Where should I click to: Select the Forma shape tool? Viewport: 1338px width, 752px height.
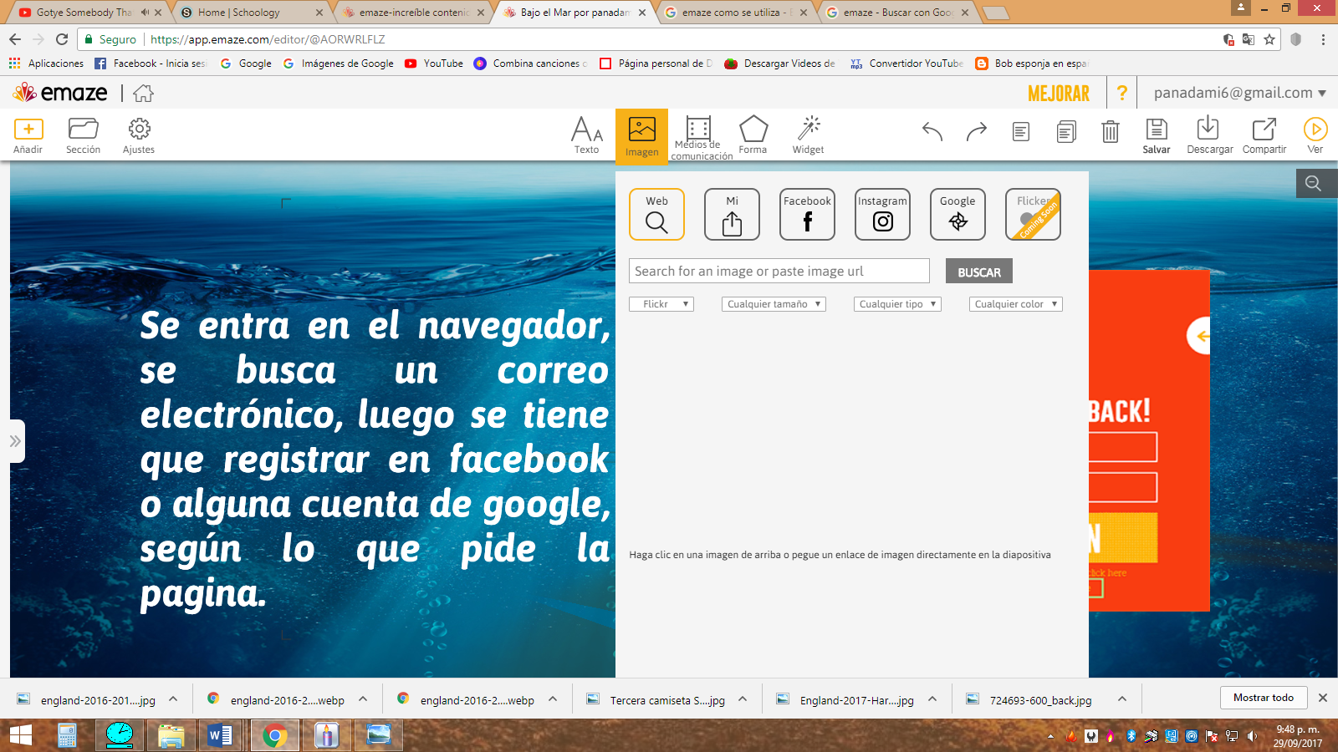tap(753, 135)
